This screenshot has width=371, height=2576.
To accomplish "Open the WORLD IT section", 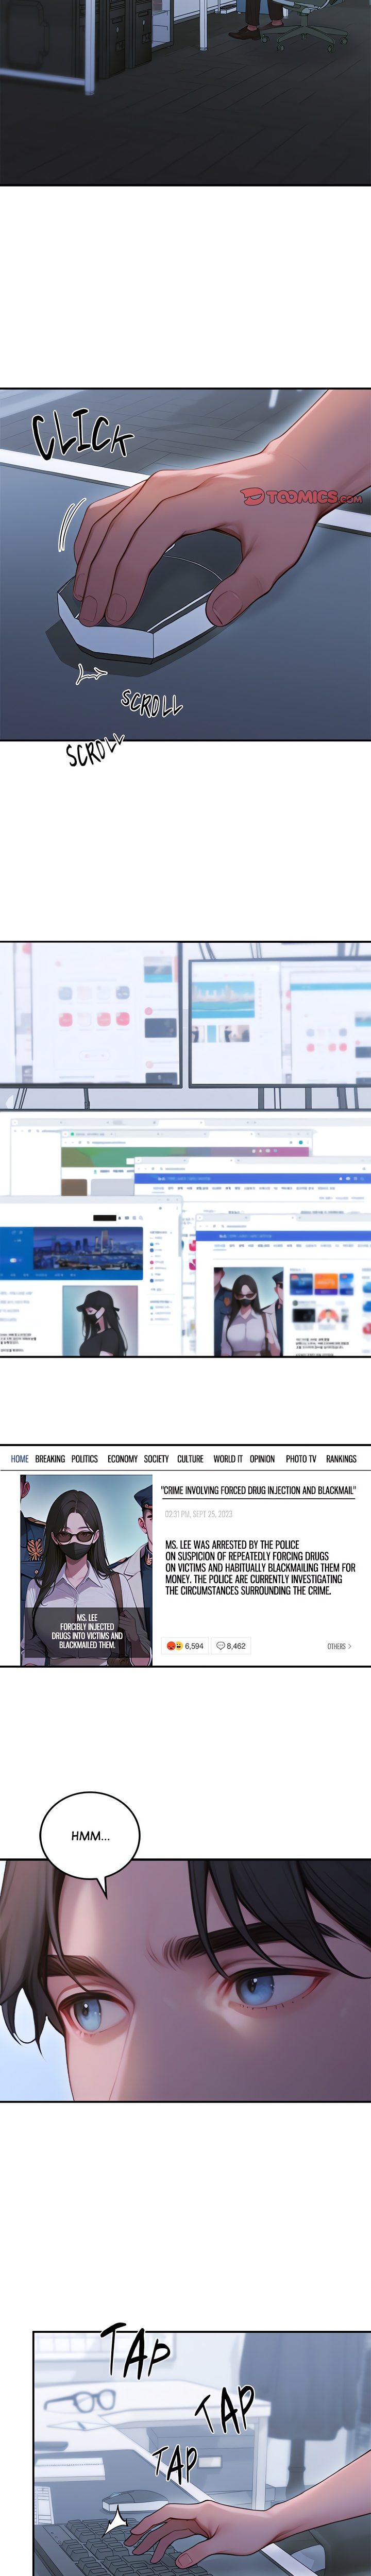I will point(227,1459).
